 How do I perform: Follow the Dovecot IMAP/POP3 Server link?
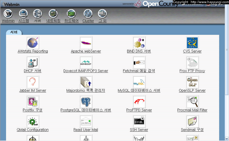click(x=86, y=71)
